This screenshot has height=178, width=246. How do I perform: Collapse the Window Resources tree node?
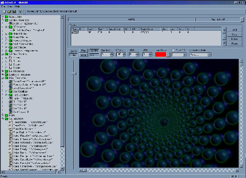[2, 21]
